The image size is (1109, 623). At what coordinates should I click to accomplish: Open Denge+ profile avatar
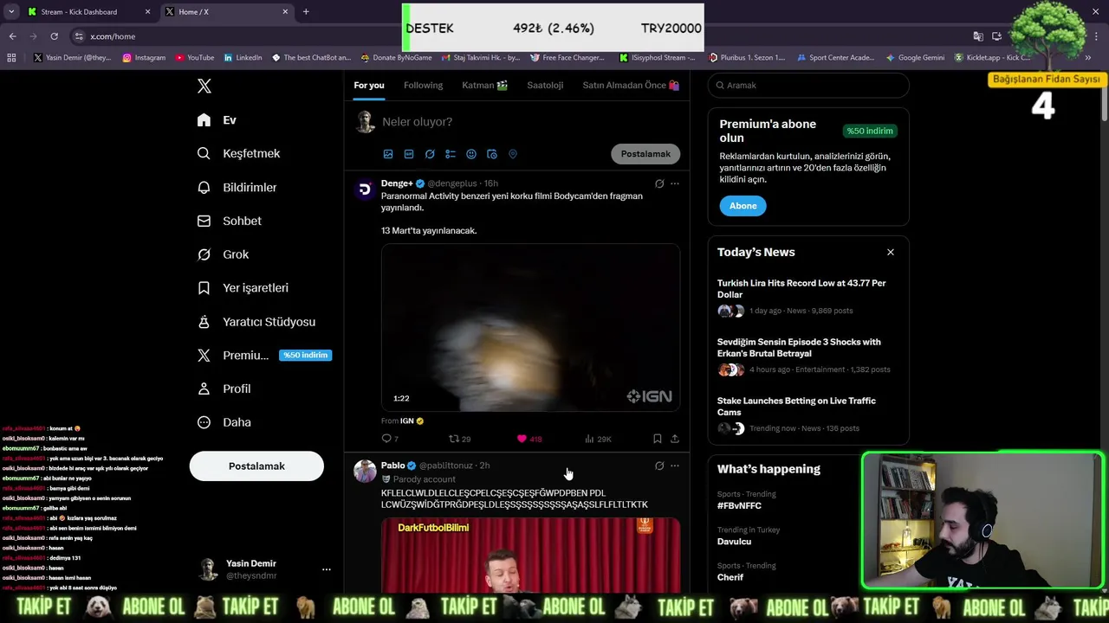[365, 189]
